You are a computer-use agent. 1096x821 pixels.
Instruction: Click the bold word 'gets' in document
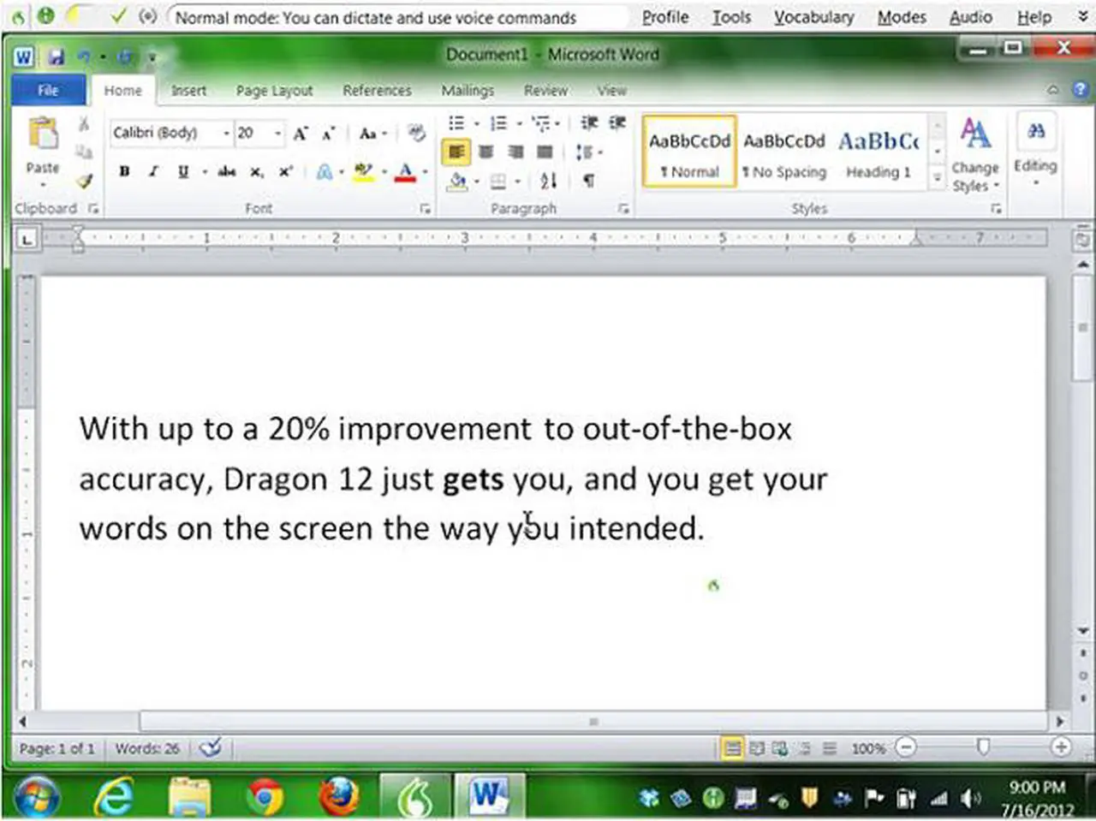pyautogui.click(x=473, y=479)
